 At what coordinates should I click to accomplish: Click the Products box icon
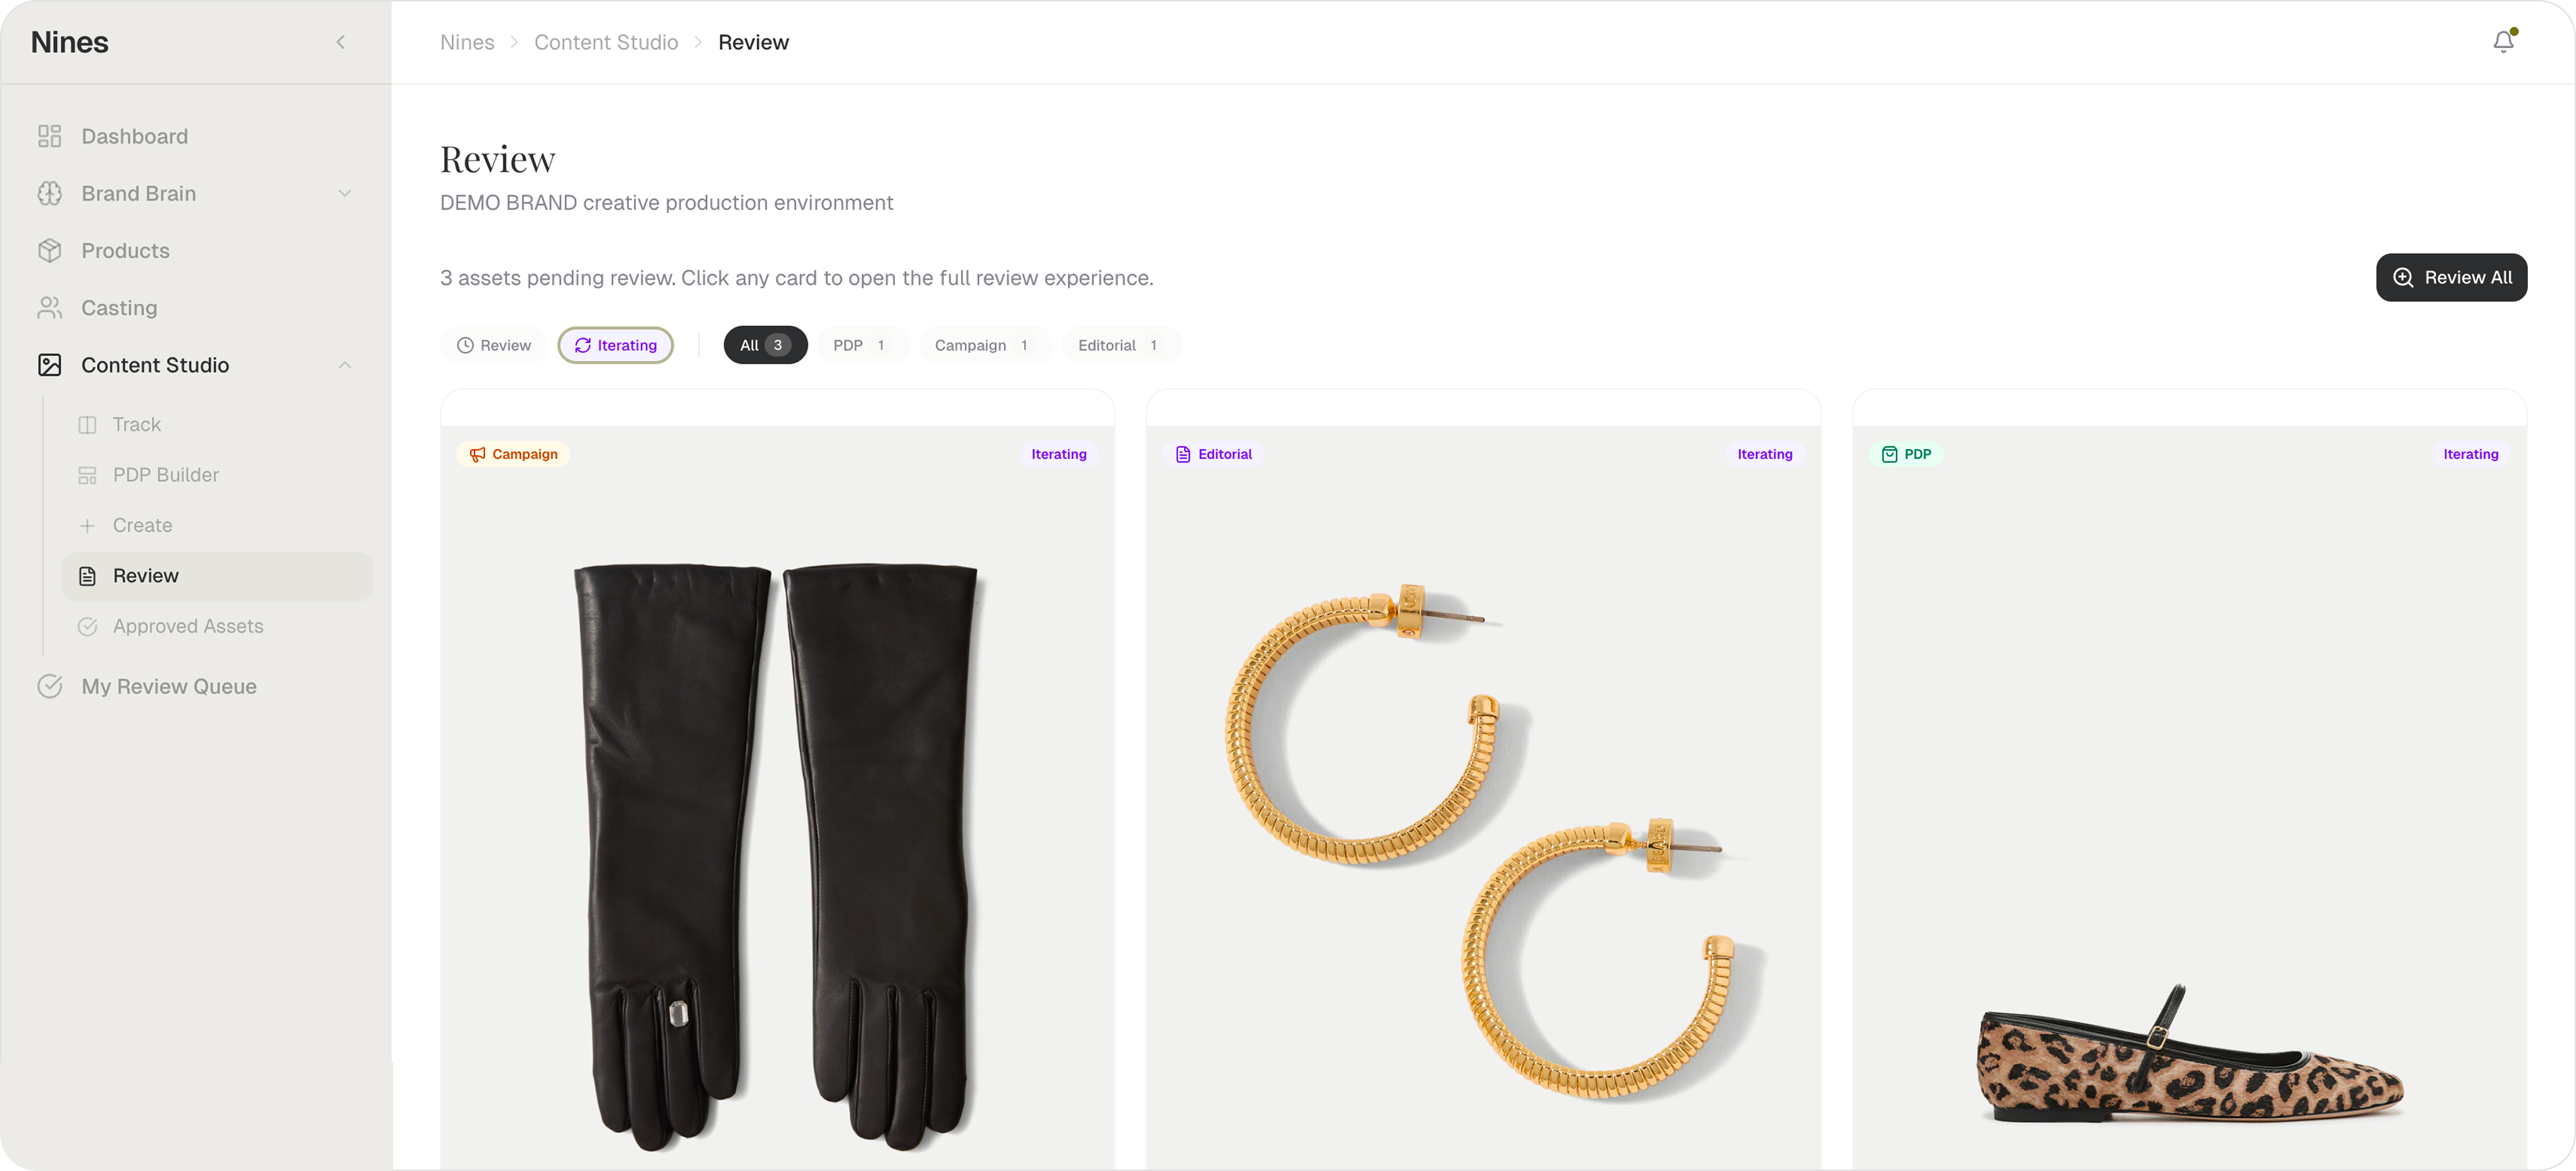(x=49, y=251)
